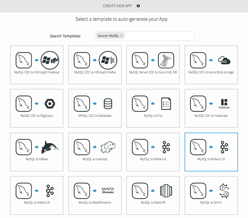This screenshot has width=248, height=218.
Task: Open MySQL CDC to HDInsight Kafka template
Action: (95, 65)
